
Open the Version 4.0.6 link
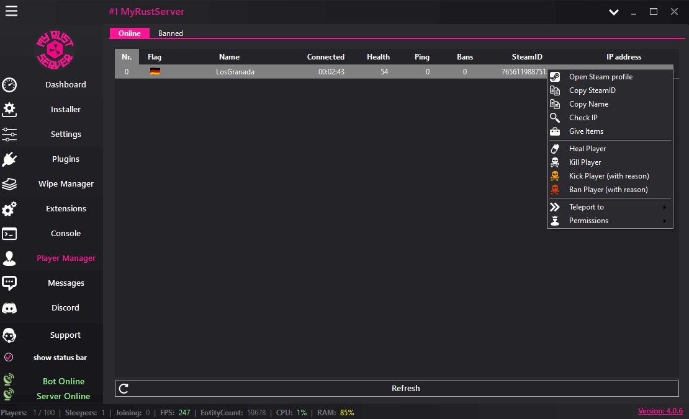pos(660,410)
